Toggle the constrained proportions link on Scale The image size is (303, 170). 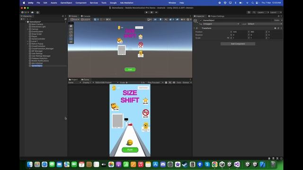click(228, 38)
